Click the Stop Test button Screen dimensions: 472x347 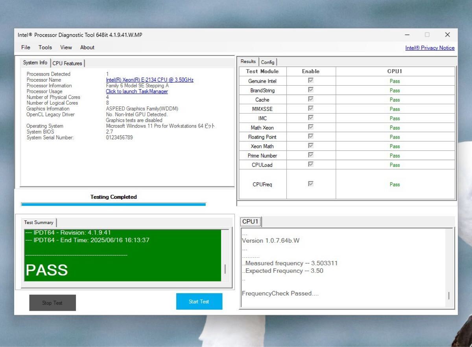click(52, 303)
